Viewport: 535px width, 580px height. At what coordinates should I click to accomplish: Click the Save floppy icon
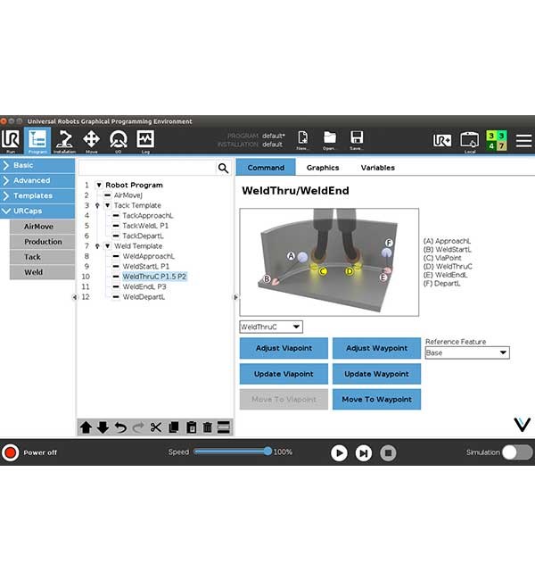[357, 140]
